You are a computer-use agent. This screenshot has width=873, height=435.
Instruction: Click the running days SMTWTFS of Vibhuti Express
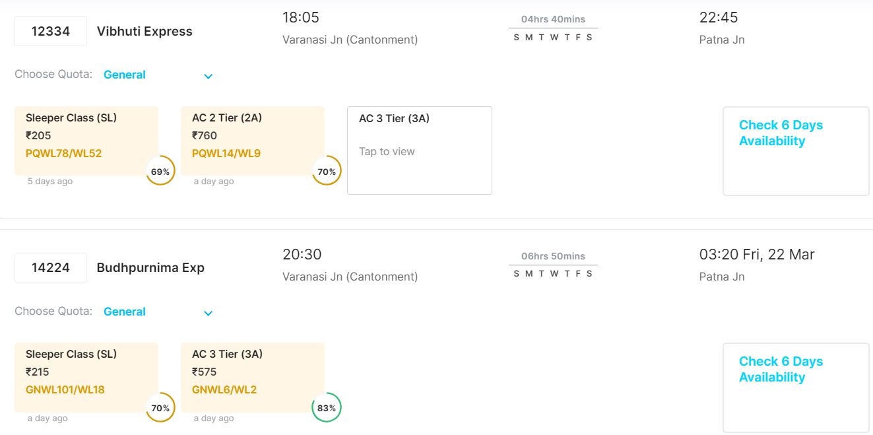coord(553,37)
